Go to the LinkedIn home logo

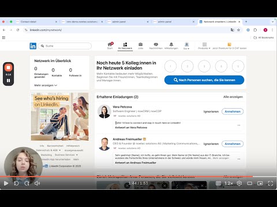[x=33, y=46]
